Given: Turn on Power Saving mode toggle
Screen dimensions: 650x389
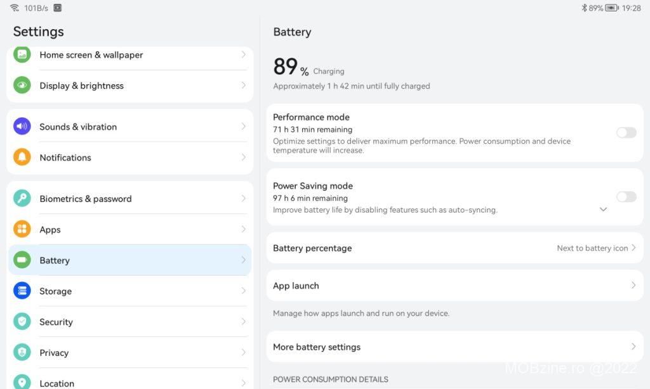Looking at the screenshot, I should coord(626,197).
